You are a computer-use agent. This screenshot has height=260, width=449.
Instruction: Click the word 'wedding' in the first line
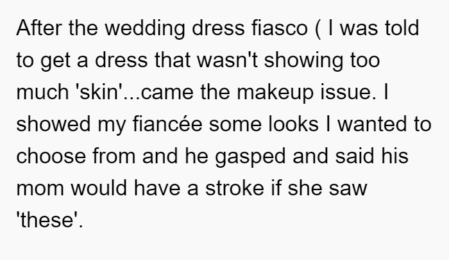145,29
